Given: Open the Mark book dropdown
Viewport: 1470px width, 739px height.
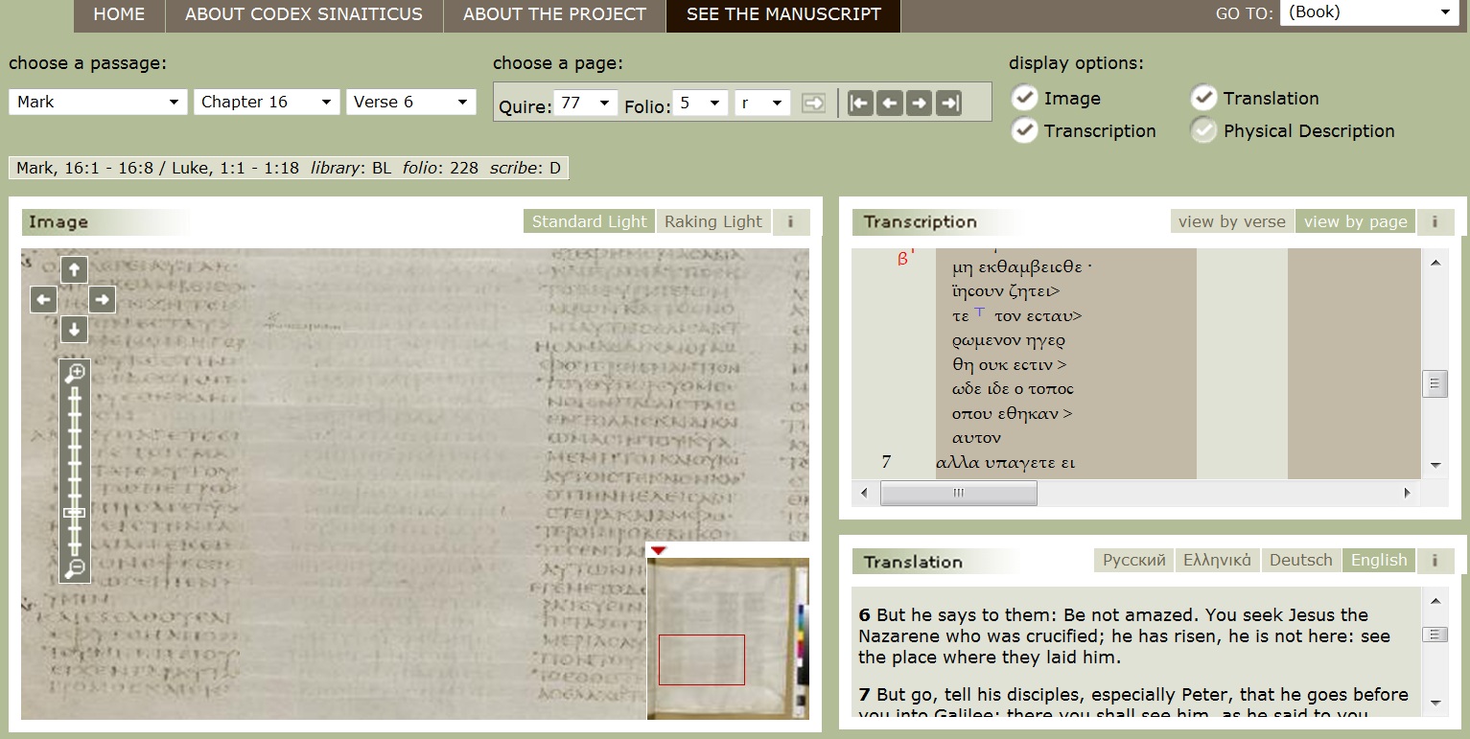Looking at the screenshot, I should pyautogui.click(x=98, y=102).
